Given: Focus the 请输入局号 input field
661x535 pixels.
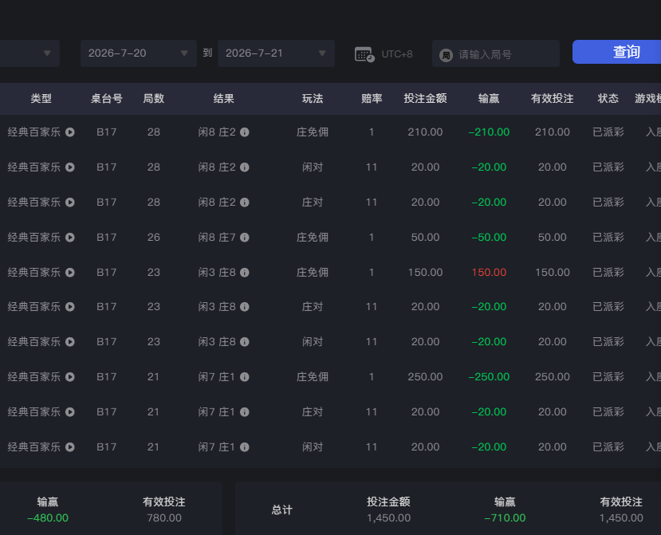Looking at the screenshot, I should [496, 53].
